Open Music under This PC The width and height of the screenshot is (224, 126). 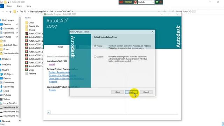pyautogui.click(x=6, y=91)
